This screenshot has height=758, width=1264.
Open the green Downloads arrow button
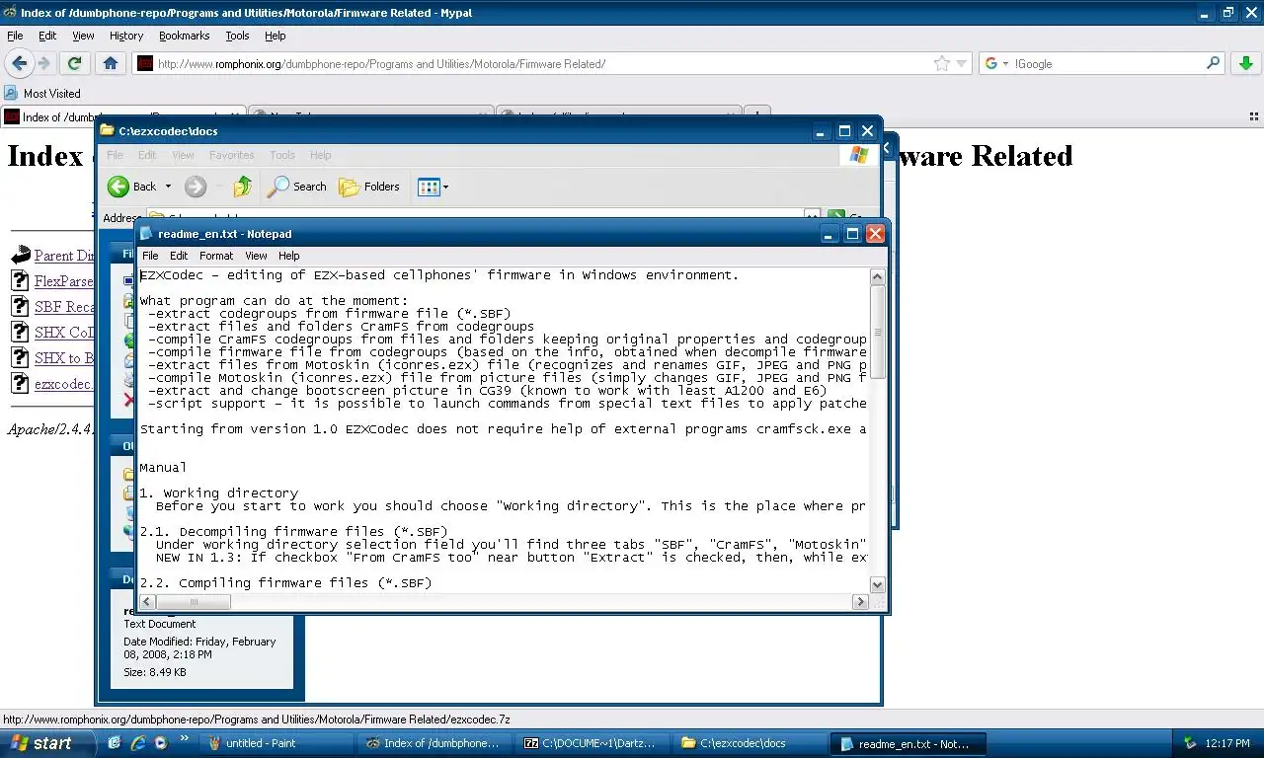tap(1245, 63)
